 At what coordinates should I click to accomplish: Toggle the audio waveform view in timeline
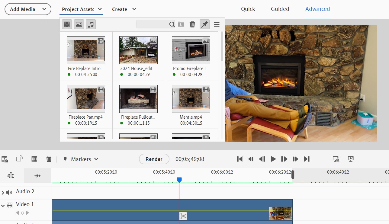tap(37, 175)
